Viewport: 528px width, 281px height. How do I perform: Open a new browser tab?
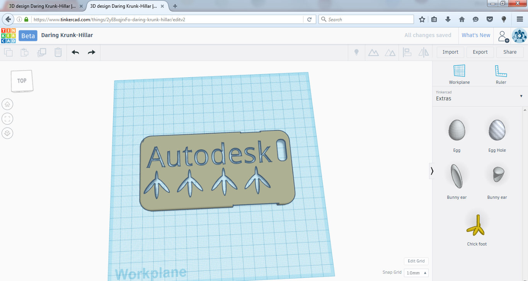[x=175, y=6]
